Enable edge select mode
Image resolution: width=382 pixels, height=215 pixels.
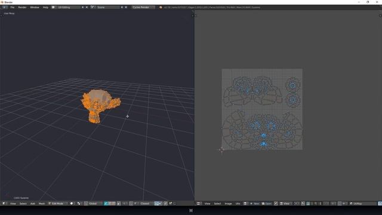[x=110, y=204]
